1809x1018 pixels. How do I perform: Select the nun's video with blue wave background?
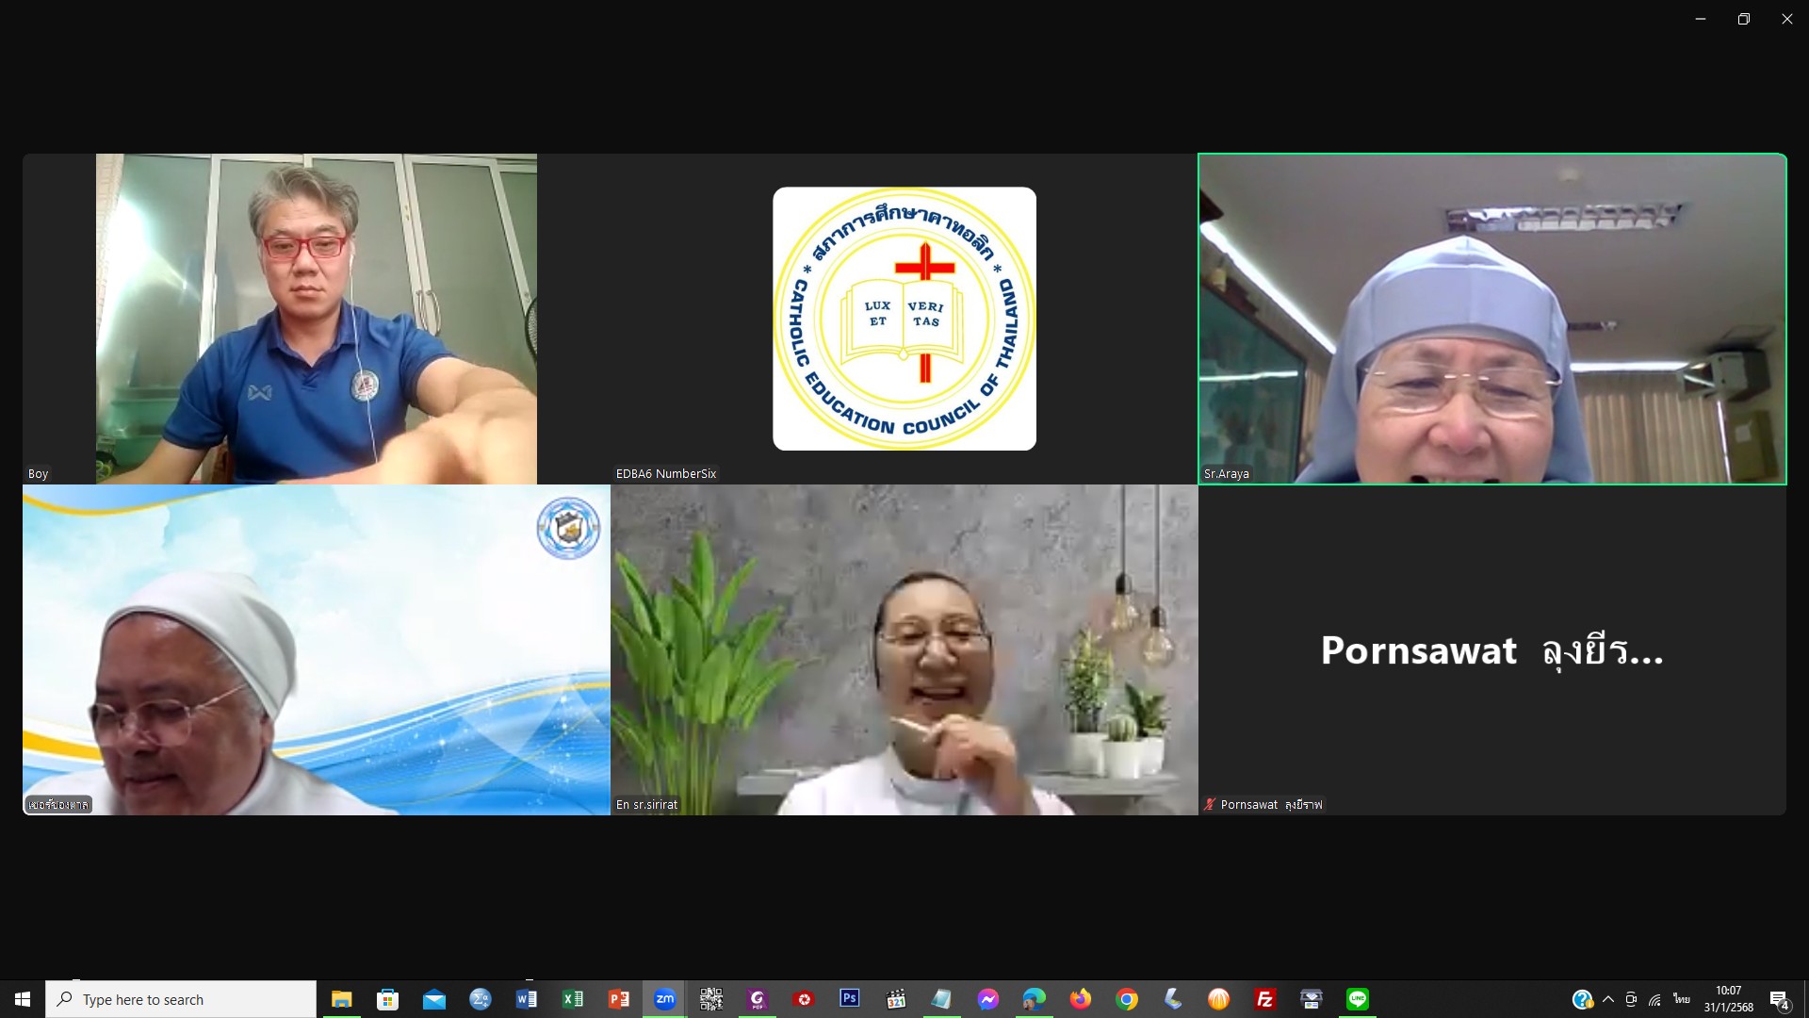coord(317,649)
